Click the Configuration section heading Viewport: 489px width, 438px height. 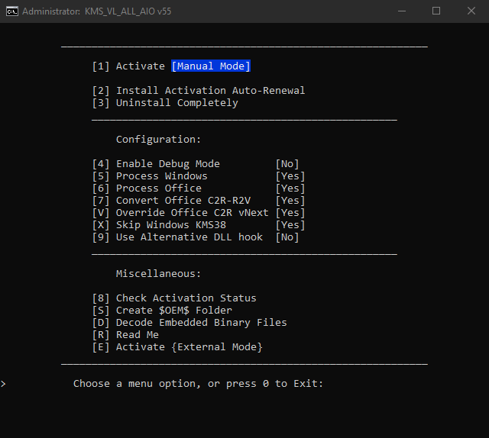(x=158, y=139)
